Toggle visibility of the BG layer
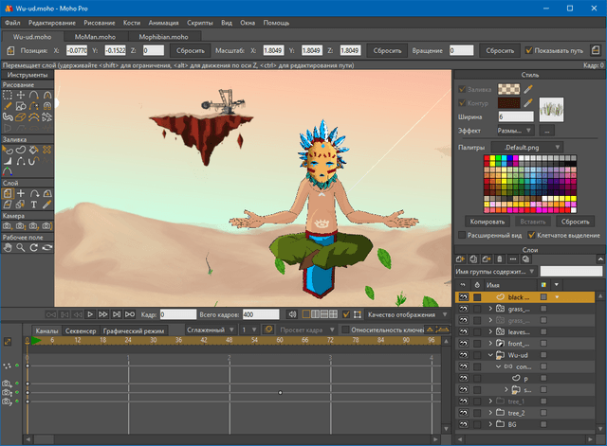The height and width of the screenshot is (446, 607). [x=464, y=425]
